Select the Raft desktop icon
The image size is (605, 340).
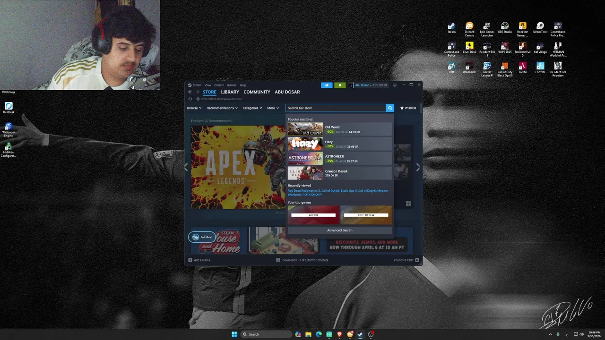pyautogui.click(x=452, y=68)
